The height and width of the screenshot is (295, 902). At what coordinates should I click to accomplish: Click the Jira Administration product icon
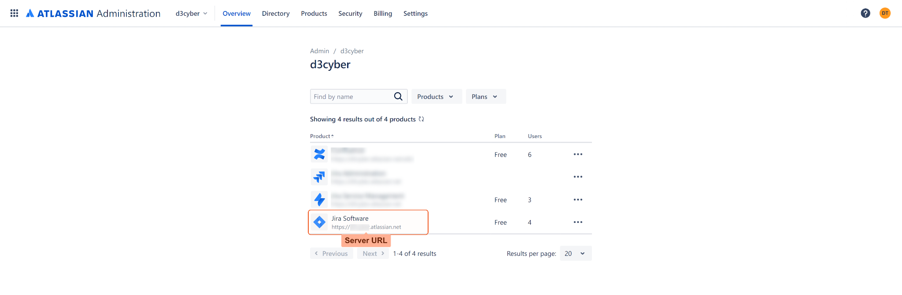(319, 177)
